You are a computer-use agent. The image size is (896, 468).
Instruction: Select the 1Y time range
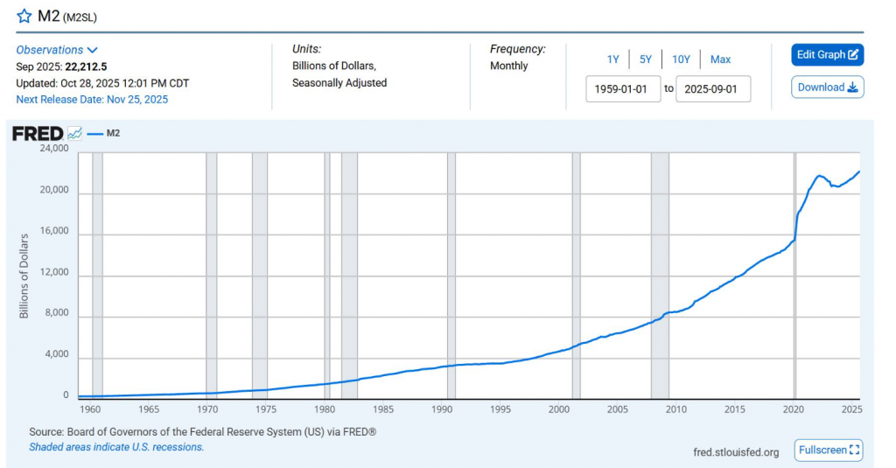(x=613, y=59)
